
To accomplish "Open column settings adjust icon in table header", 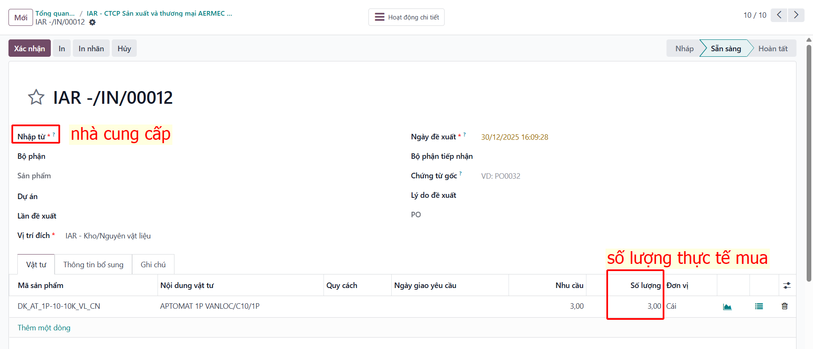I will pyautogui.click(x=787, y=285).
